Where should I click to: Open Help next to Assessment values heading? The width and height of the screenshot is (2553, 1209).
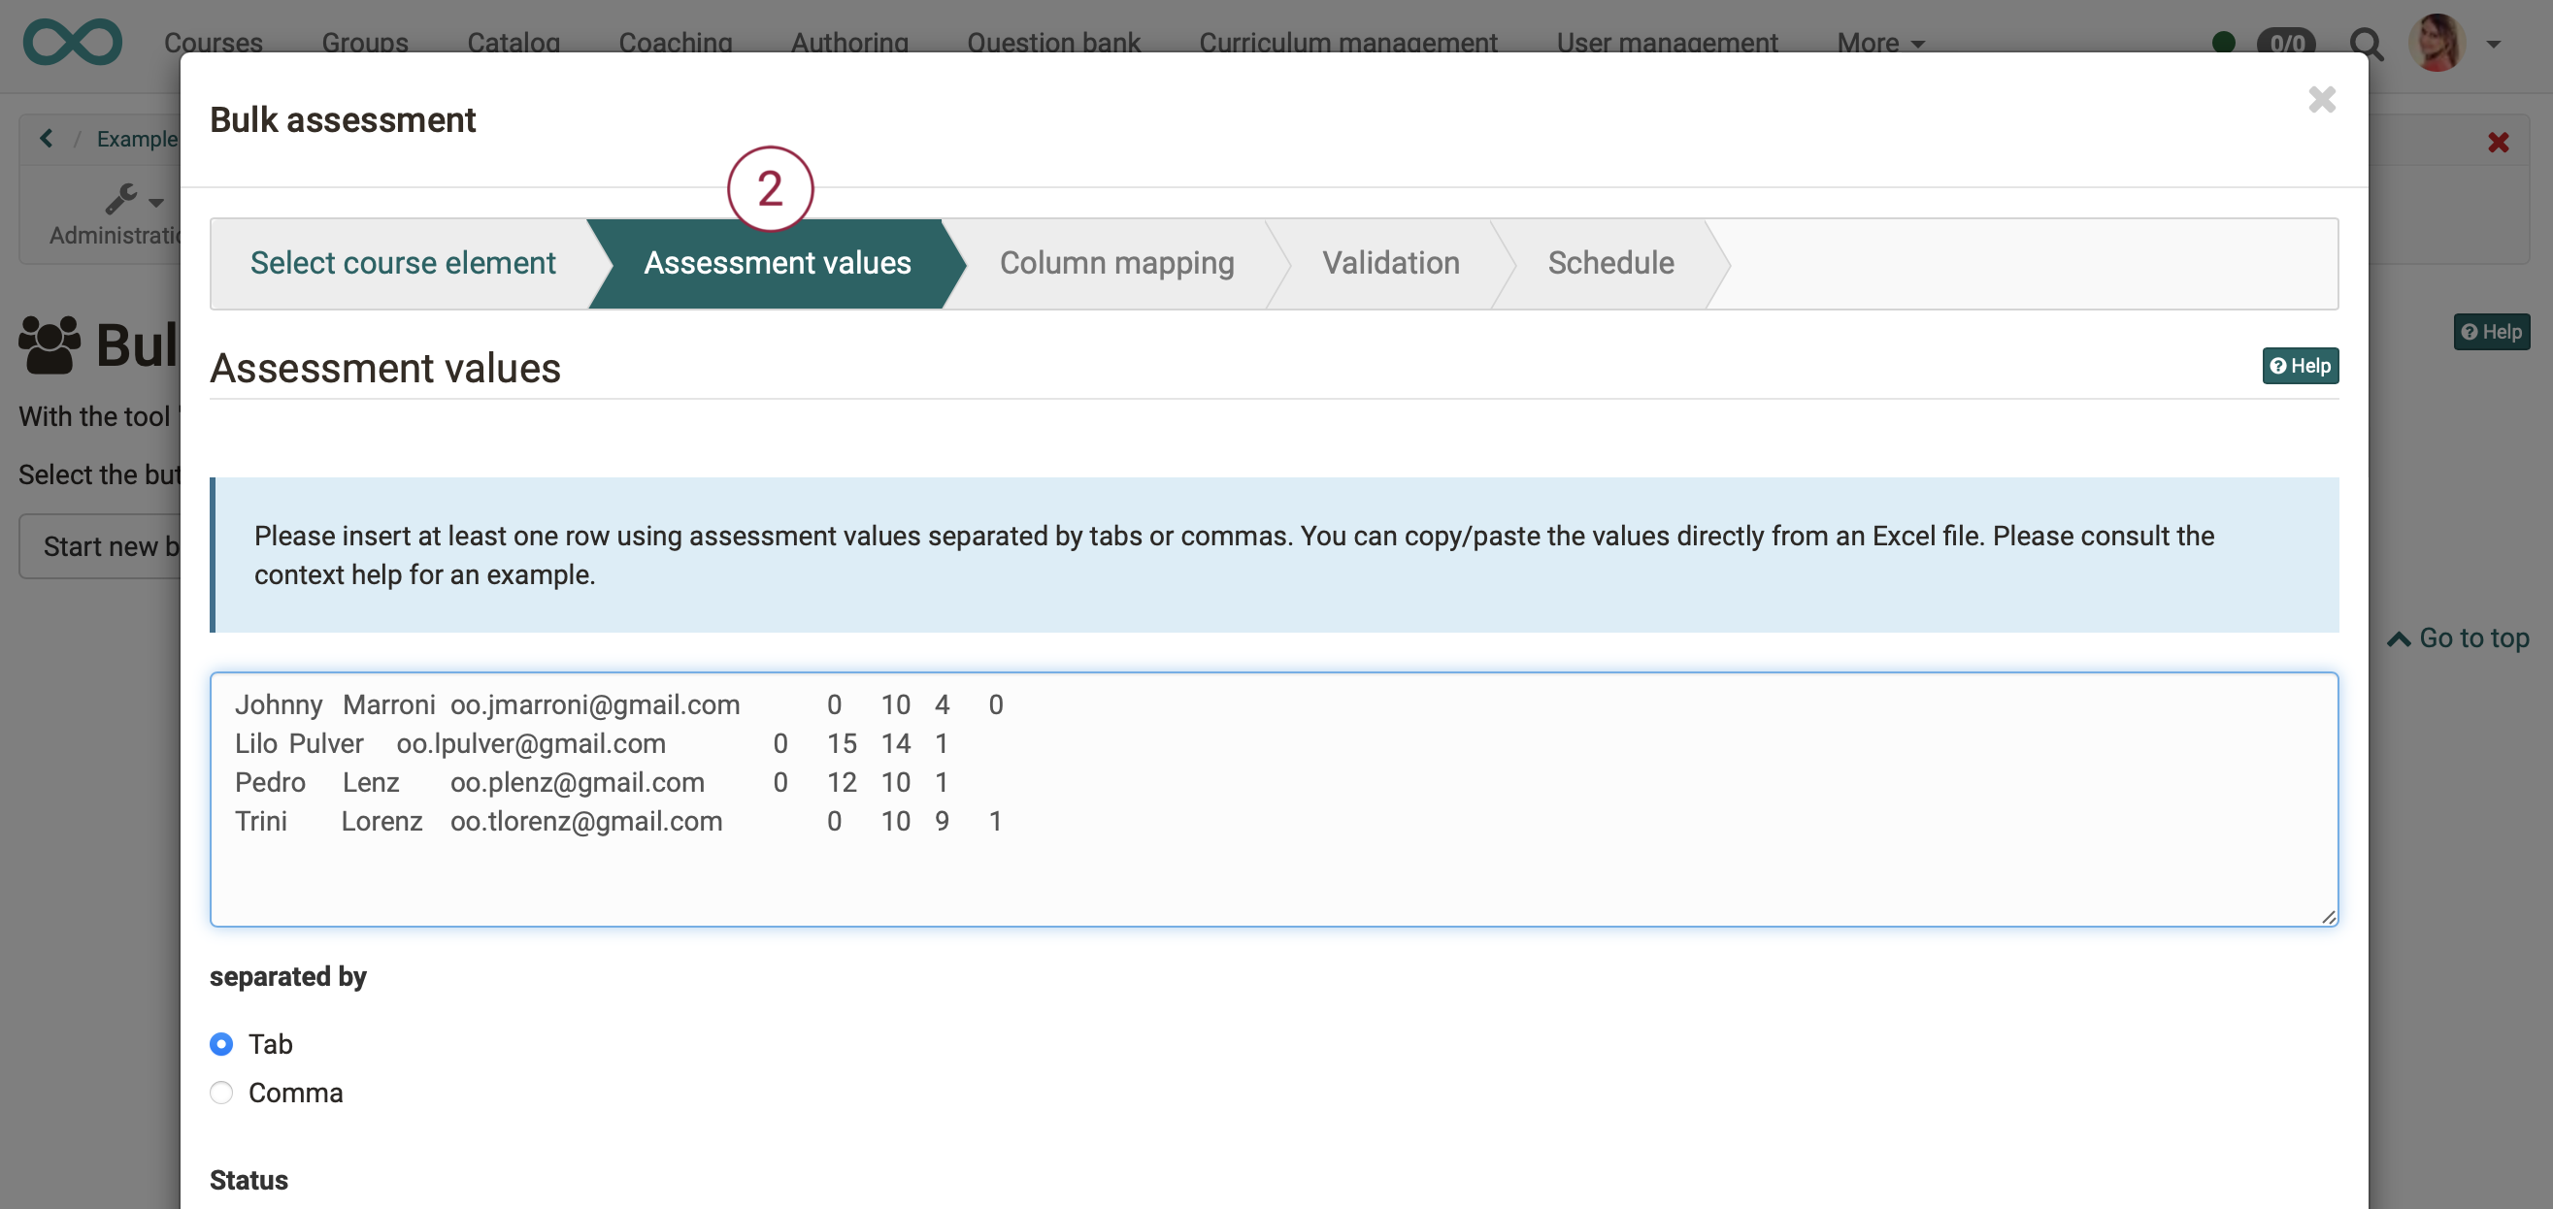[2300, 366]
